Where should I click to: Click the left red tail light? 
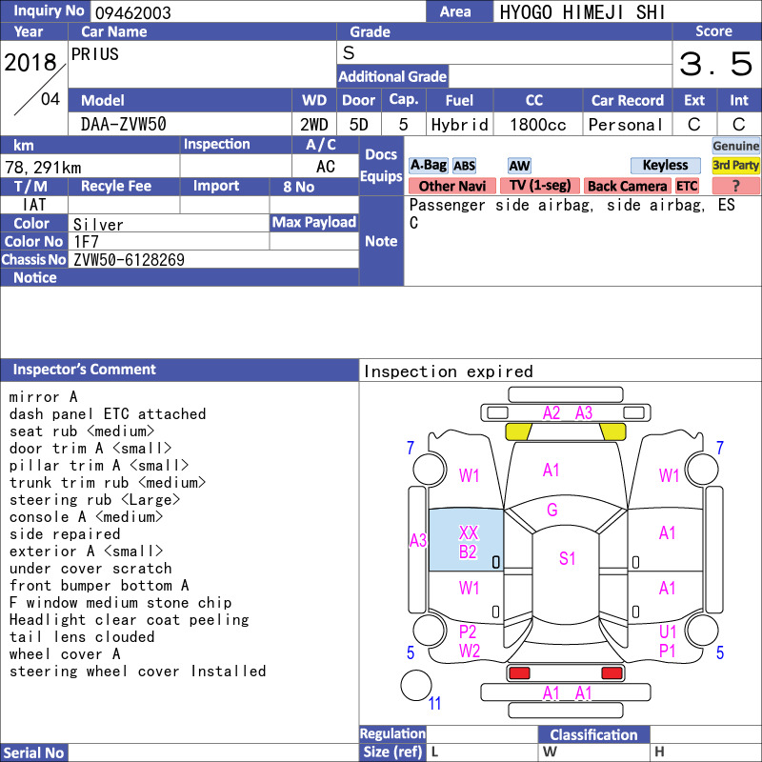[x=519, y=673]
